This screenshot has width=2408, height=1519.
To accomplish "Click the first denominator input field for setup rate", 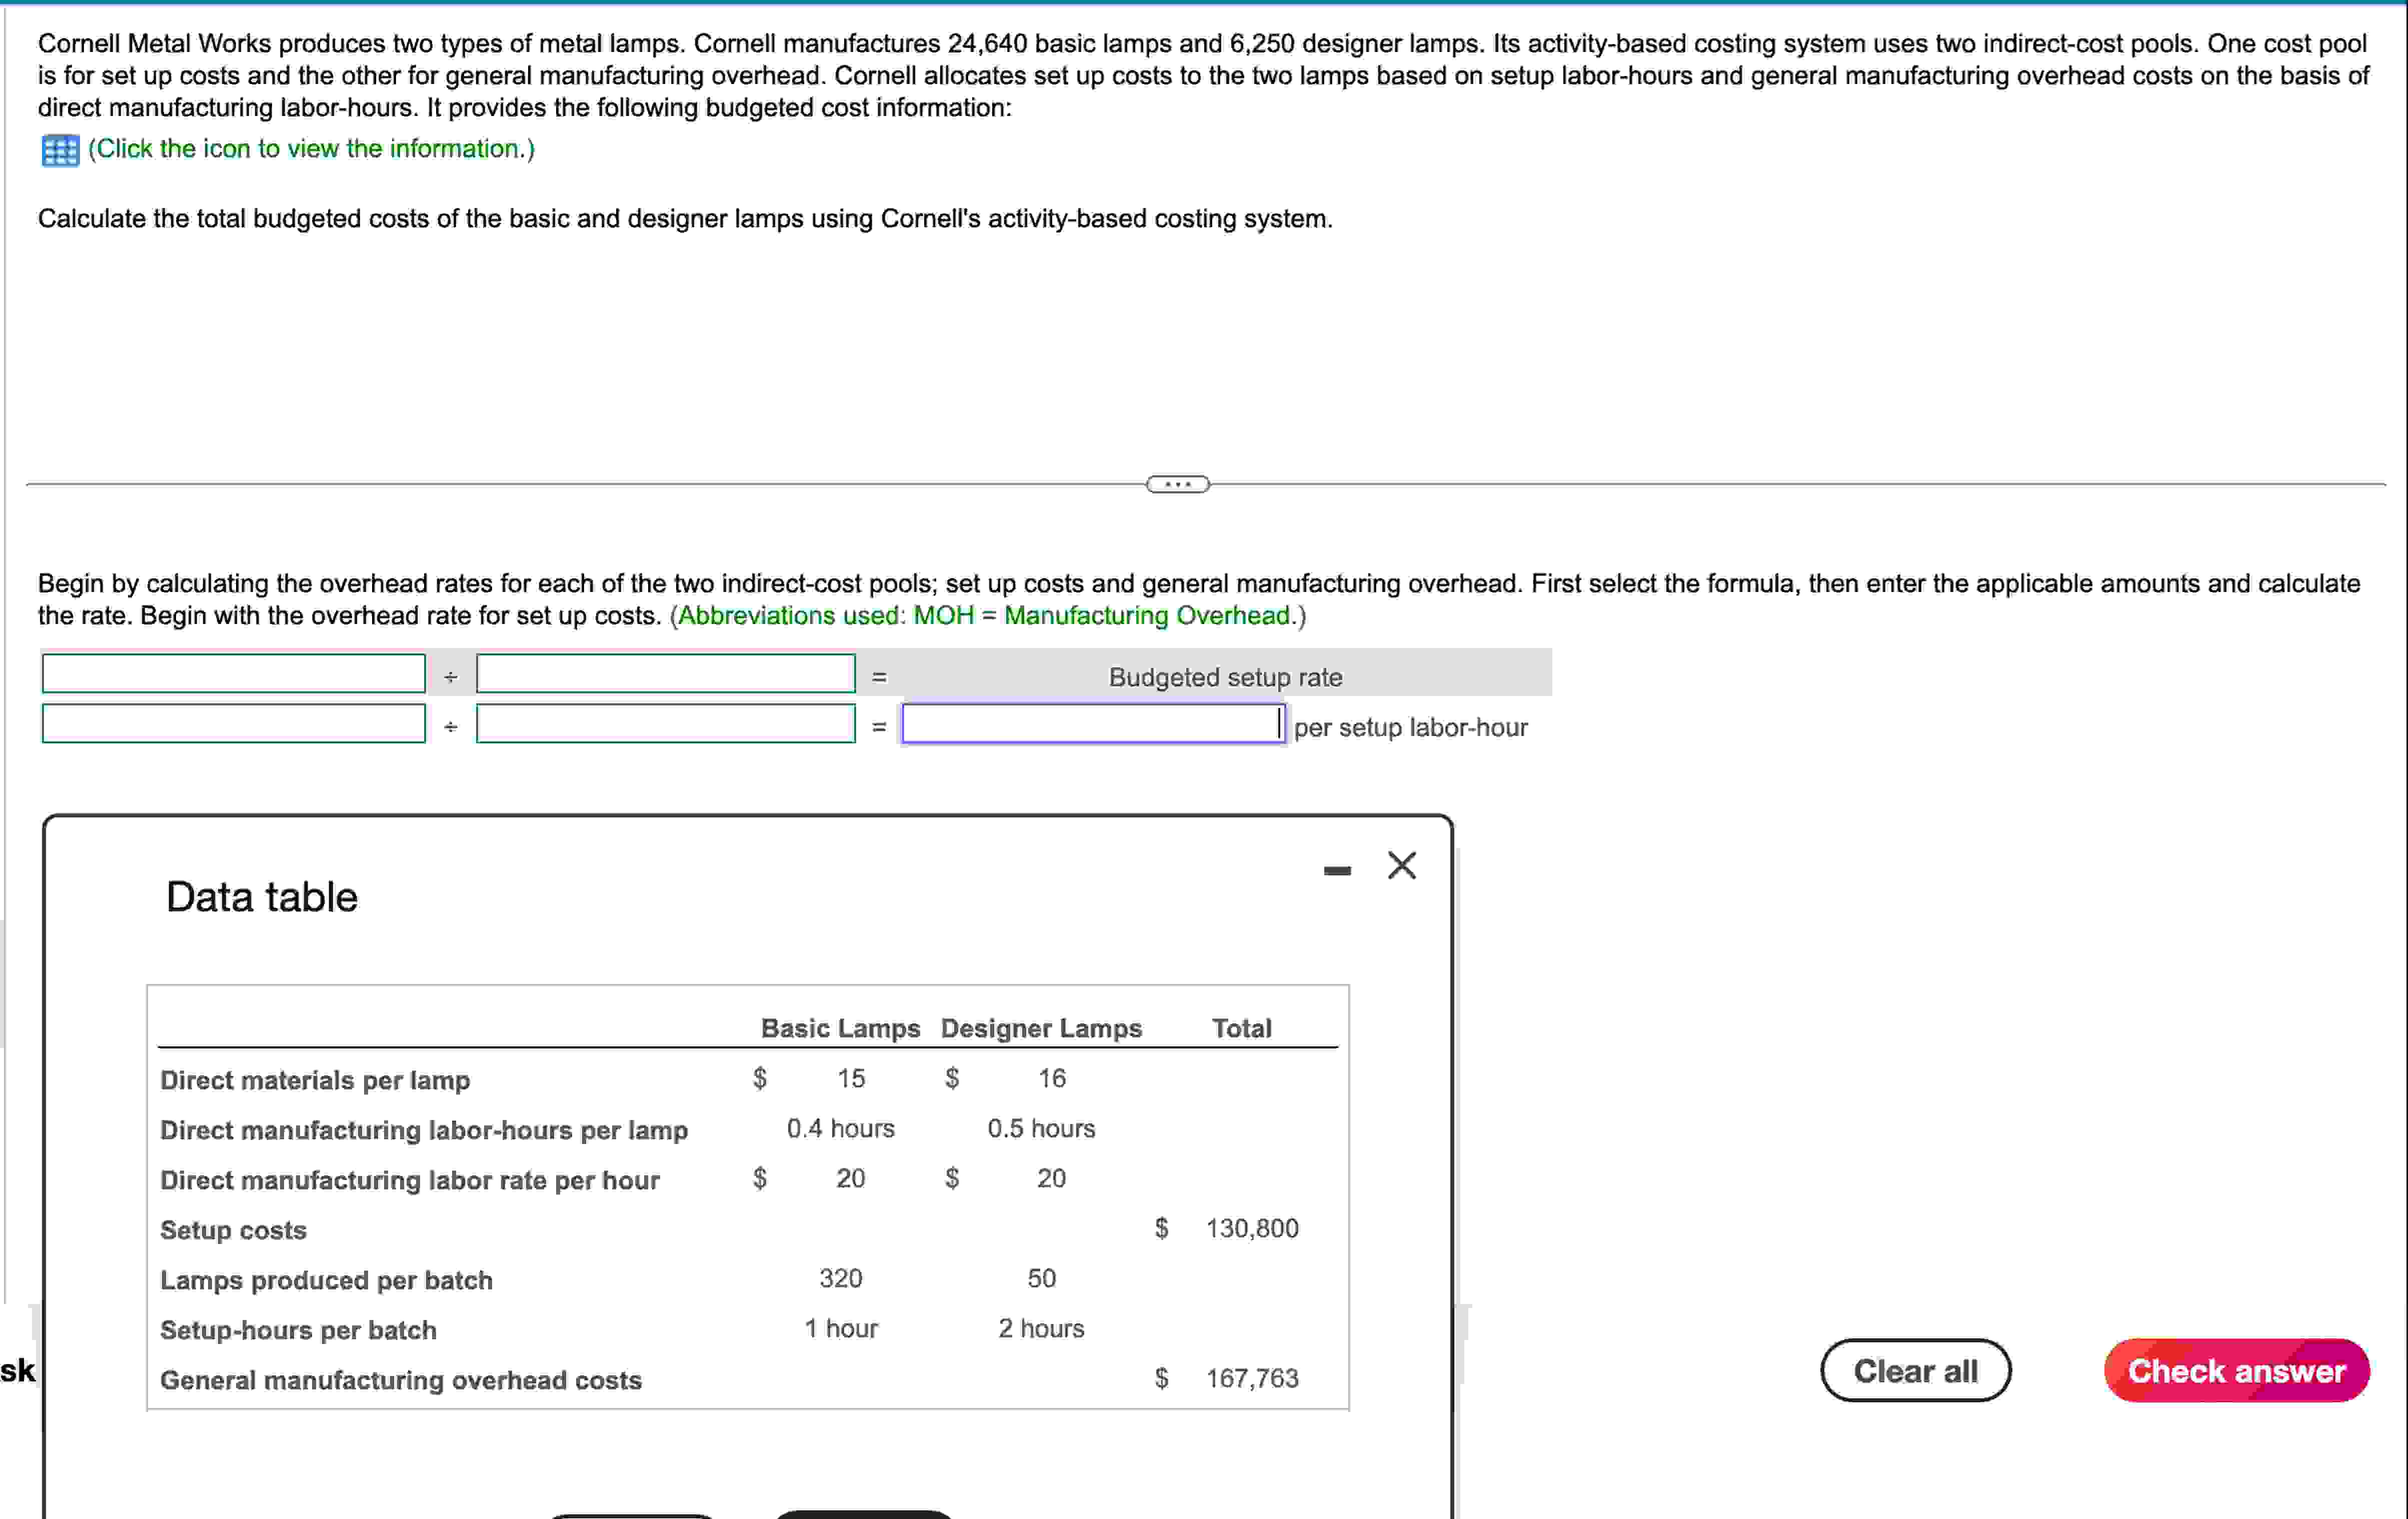I will tap(665, 673).
